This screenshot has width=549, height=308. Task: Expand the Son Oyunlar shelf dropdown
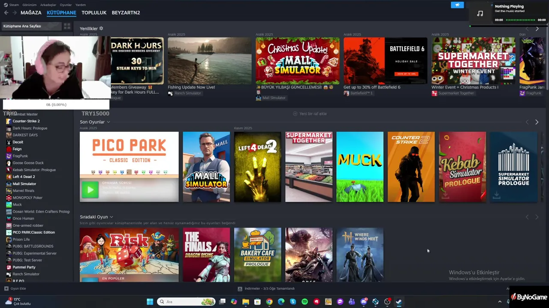point(108,122)
